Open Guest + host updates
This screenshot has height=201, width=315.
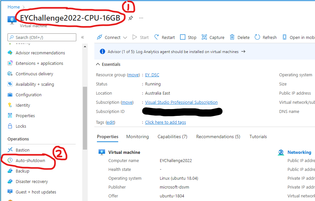pyautogui.click(x=36, y=192)
